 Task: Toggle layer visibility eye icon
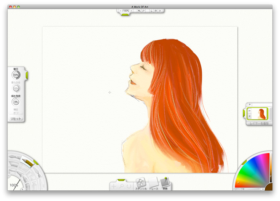coord(249,111)
